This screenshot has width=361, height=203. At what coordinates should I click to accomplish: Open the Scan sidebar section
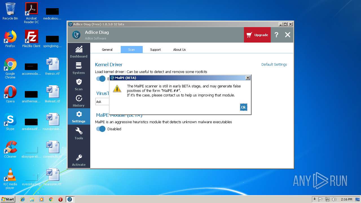79,85
